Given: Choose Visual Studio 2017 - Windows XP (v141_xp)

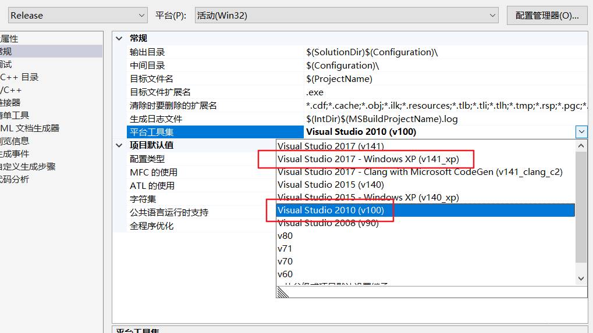Looking at the screenshot, I should pyautogui.click(x=425, y=159).
